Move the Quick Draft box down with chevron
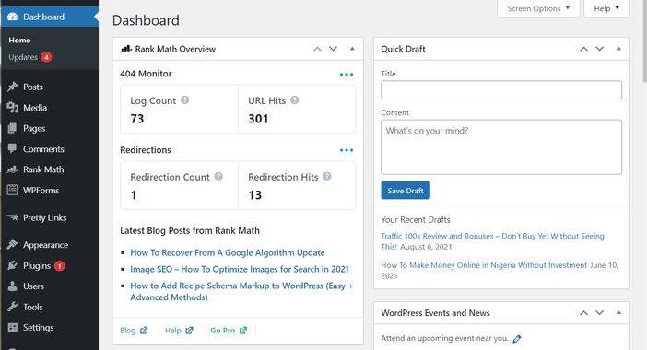 click(600, 49)
